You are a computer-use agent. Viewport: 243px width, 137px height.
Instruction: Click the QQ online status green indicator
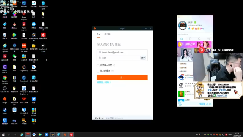pos(195,22)
